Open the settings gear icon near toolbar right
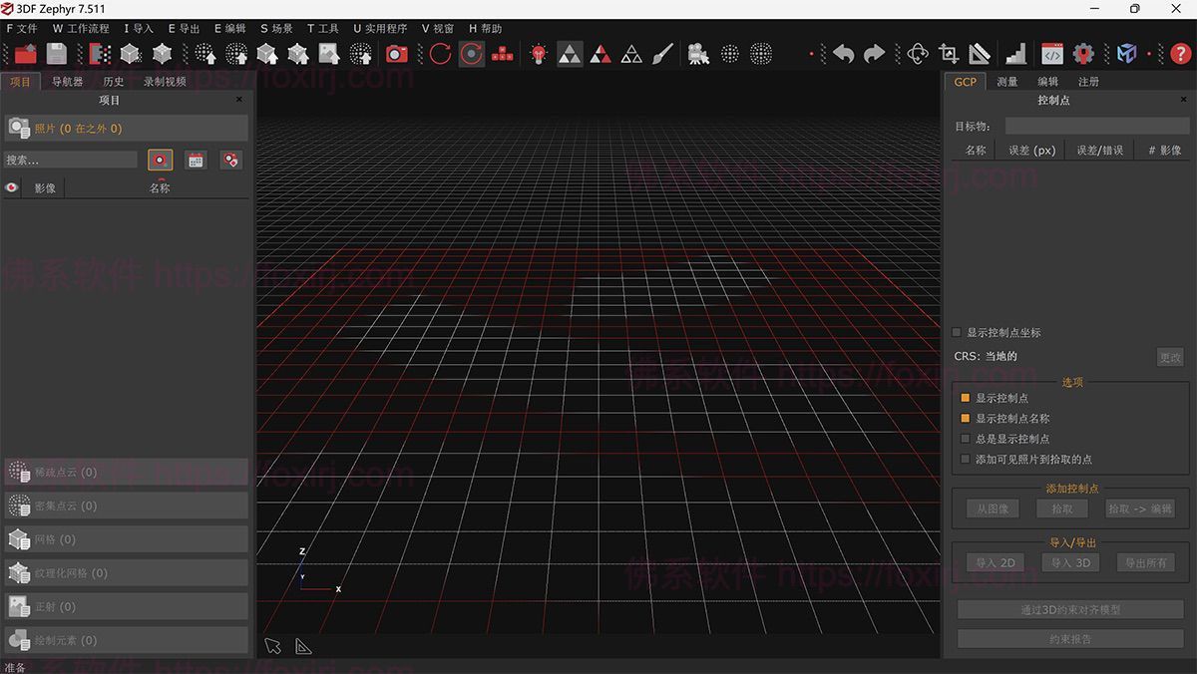1197x674 pixels. (1083, 54)
